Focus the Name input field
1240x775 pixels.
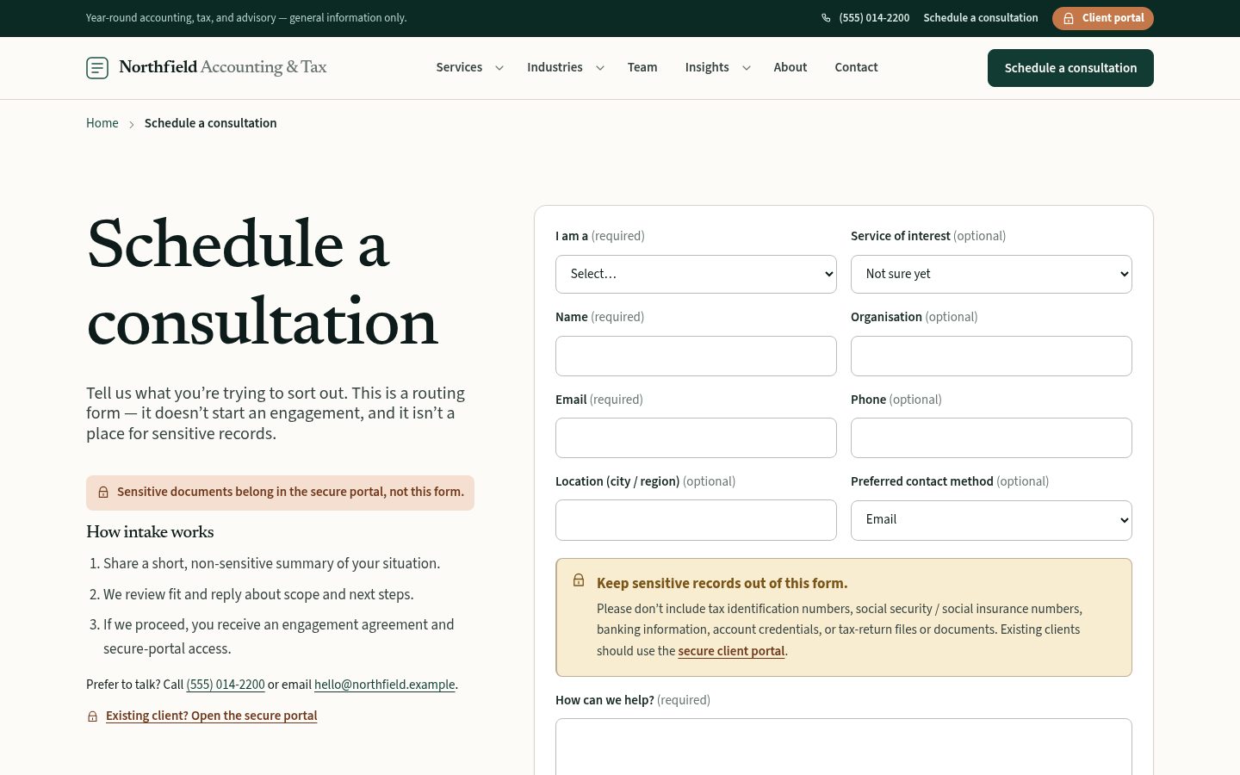tap(696, 356)
